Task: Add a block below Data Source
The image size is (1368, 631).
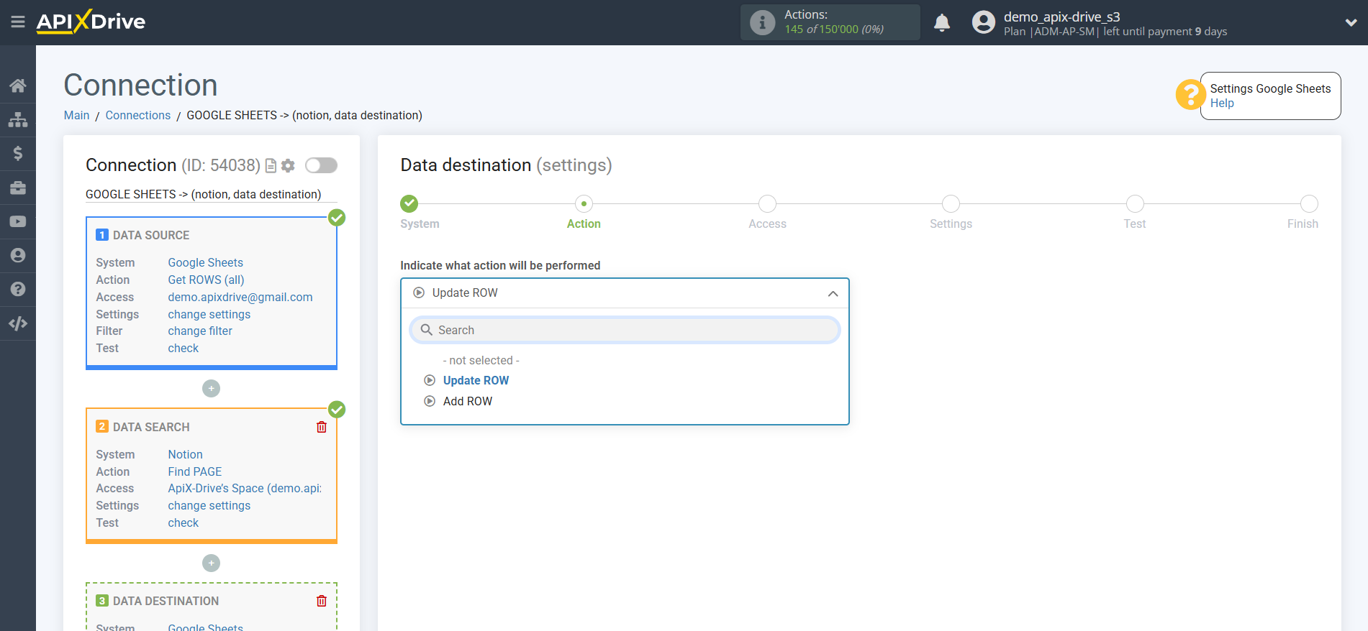Action: pos(211,389)
